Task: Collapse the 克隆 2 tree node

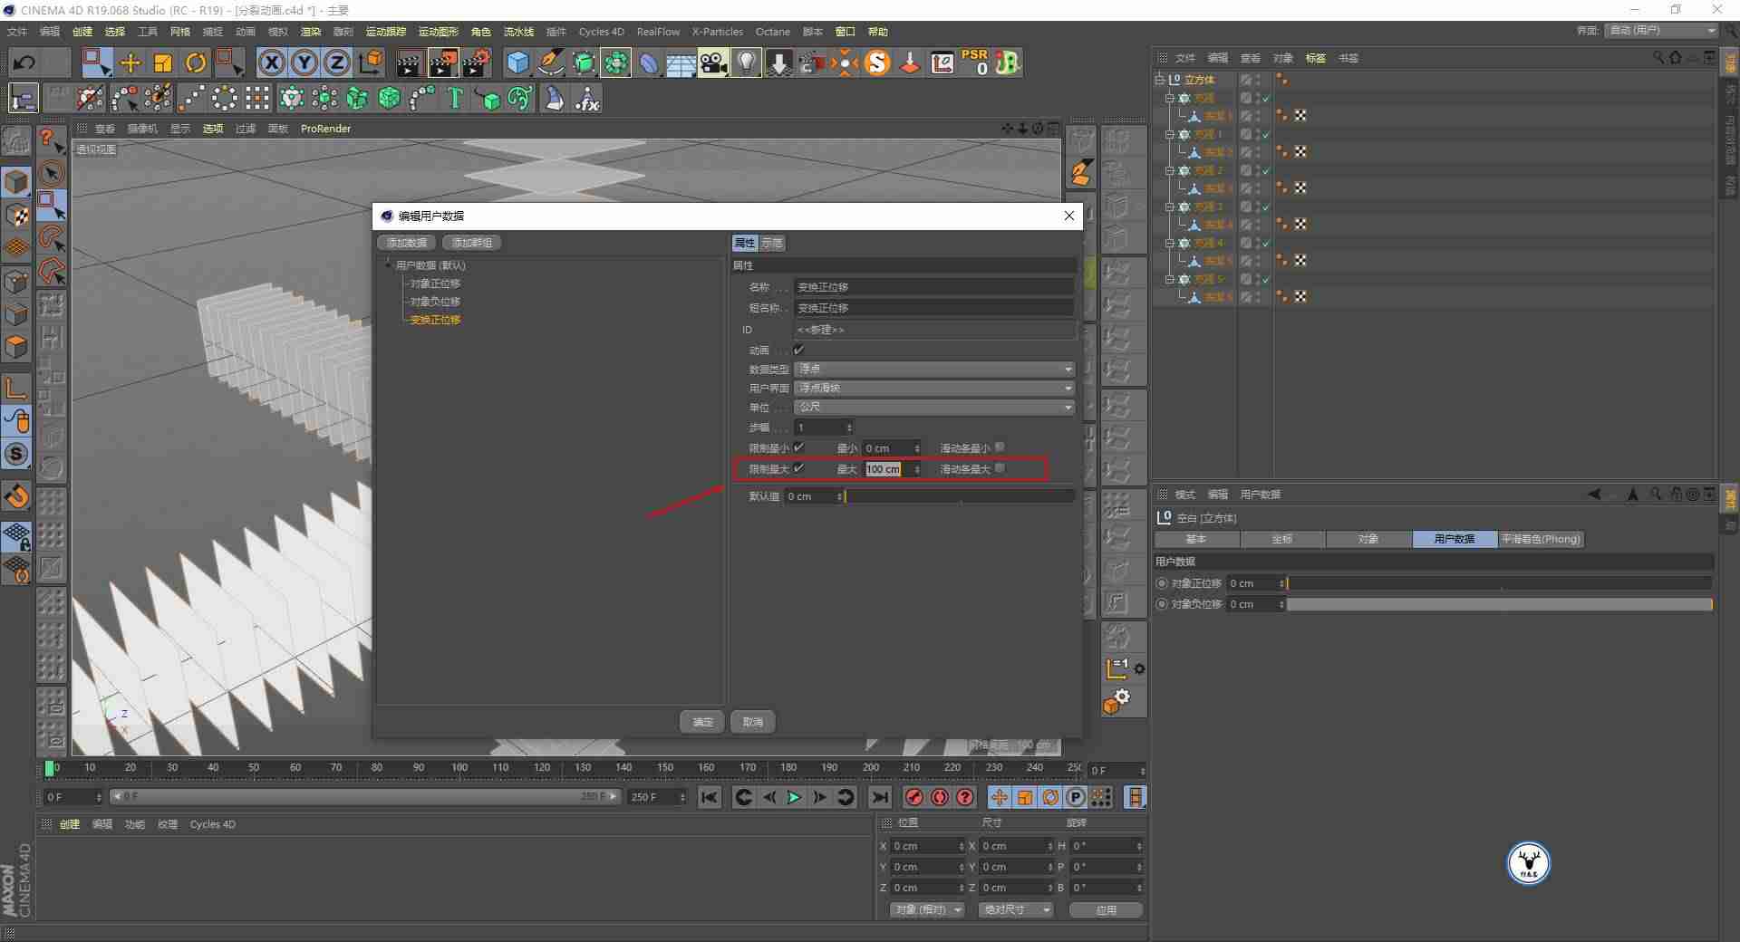Action: pyautogui.click(x=1170, y=170)
